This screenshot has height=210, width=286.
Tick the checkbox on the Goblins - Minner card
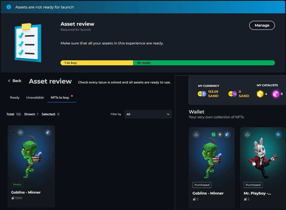(x=13, y=132)
